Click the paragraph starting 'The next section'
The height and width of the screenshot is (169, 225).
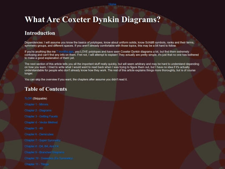112,69
